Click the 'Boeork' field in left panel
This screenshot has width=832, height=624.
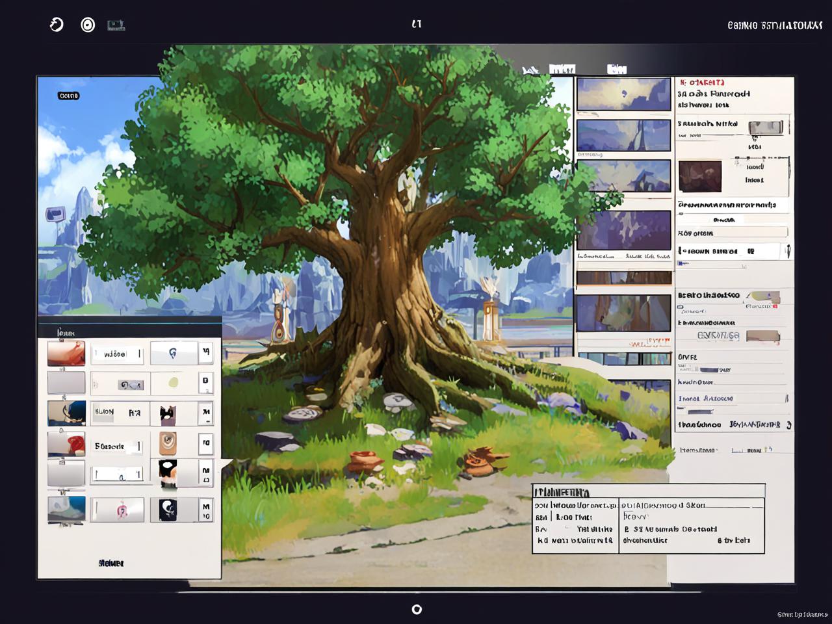[x=118, y=447]
